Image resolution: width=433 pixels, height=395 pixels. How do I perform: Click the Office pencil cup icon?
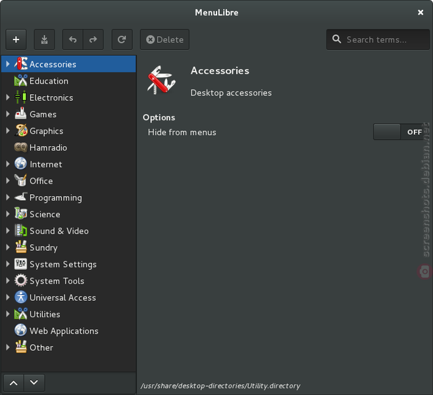click(x=20, y=180)
